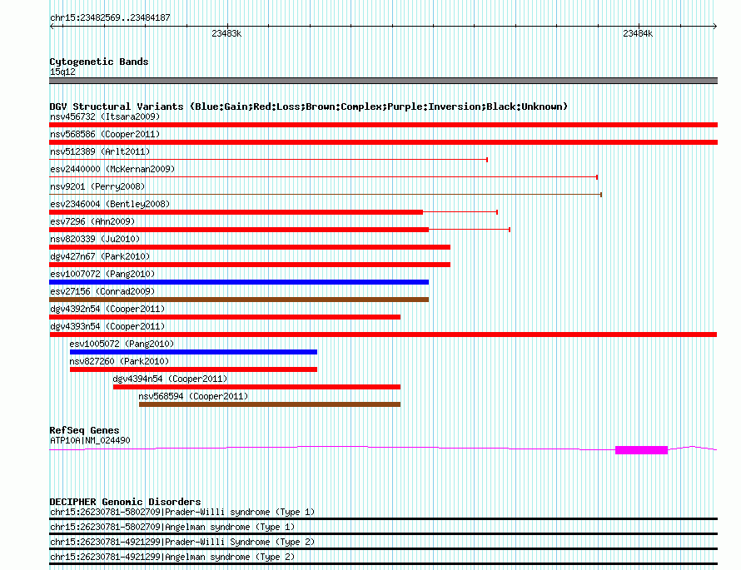The width and height of the screenshot is (741, 570).
Task: Click the right arrow of the ruler
Action: [x=715, y=27]
